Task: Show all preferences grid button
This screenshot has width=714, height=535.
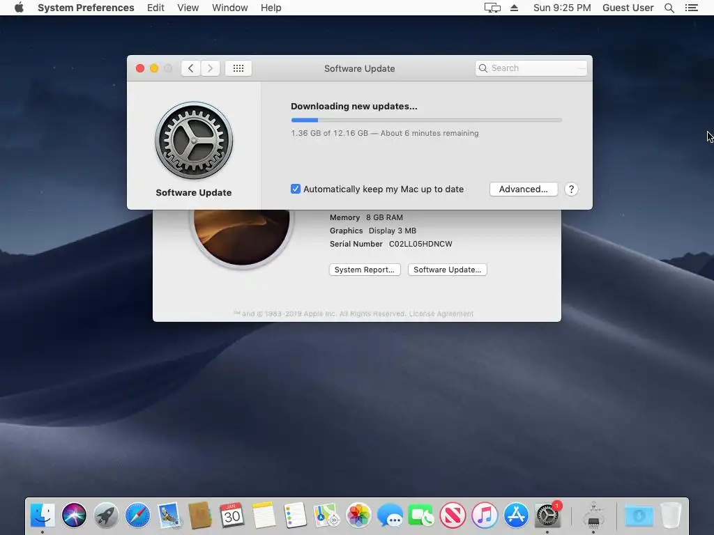Action: [238, 68]
